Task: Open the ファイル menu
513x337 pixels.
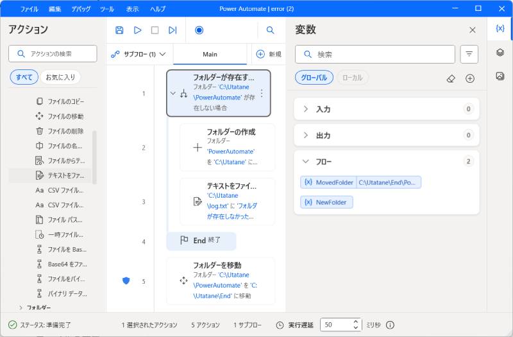Action: pyautogui.click(x=29, y=9)
